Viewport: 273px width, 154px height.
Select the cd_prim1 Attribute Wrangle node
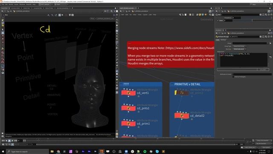click(x=128, y=124)
